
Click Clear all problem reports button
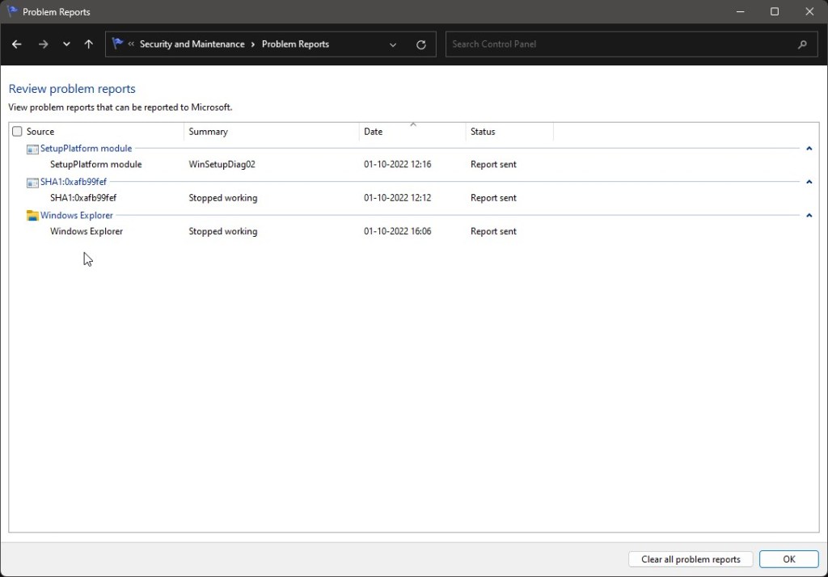pos(691,559)
